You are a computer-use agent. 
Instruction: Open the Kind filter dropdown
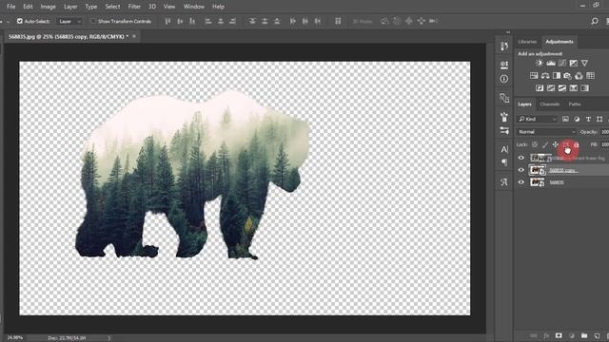[537, 119]
